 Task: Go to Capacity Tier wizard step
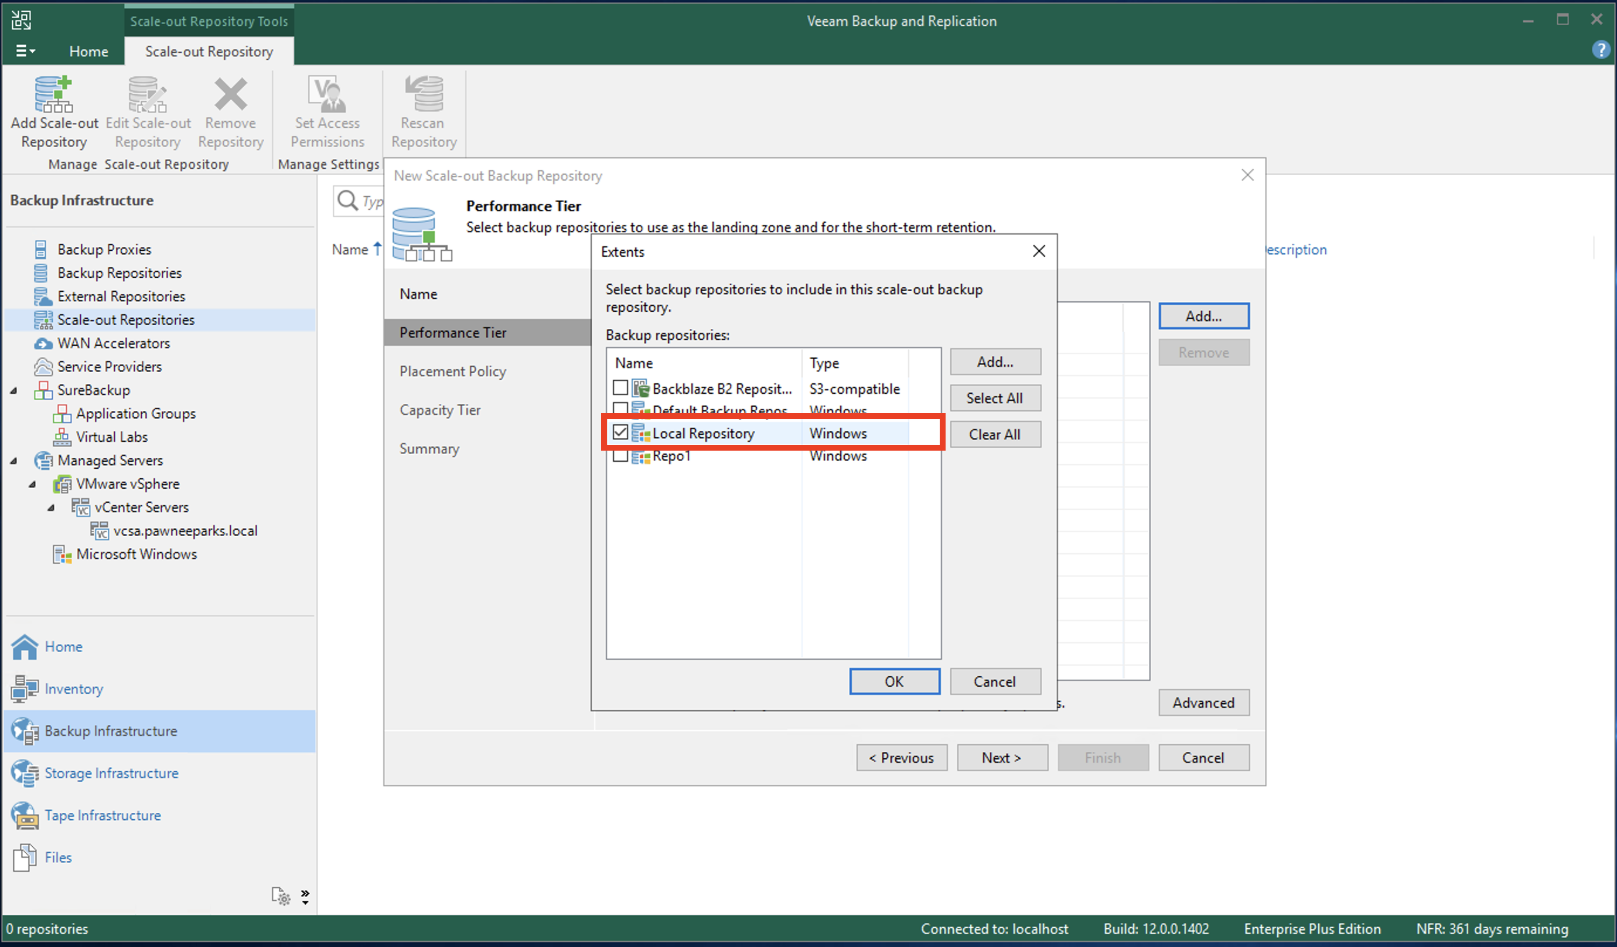[x=439, y=410]
